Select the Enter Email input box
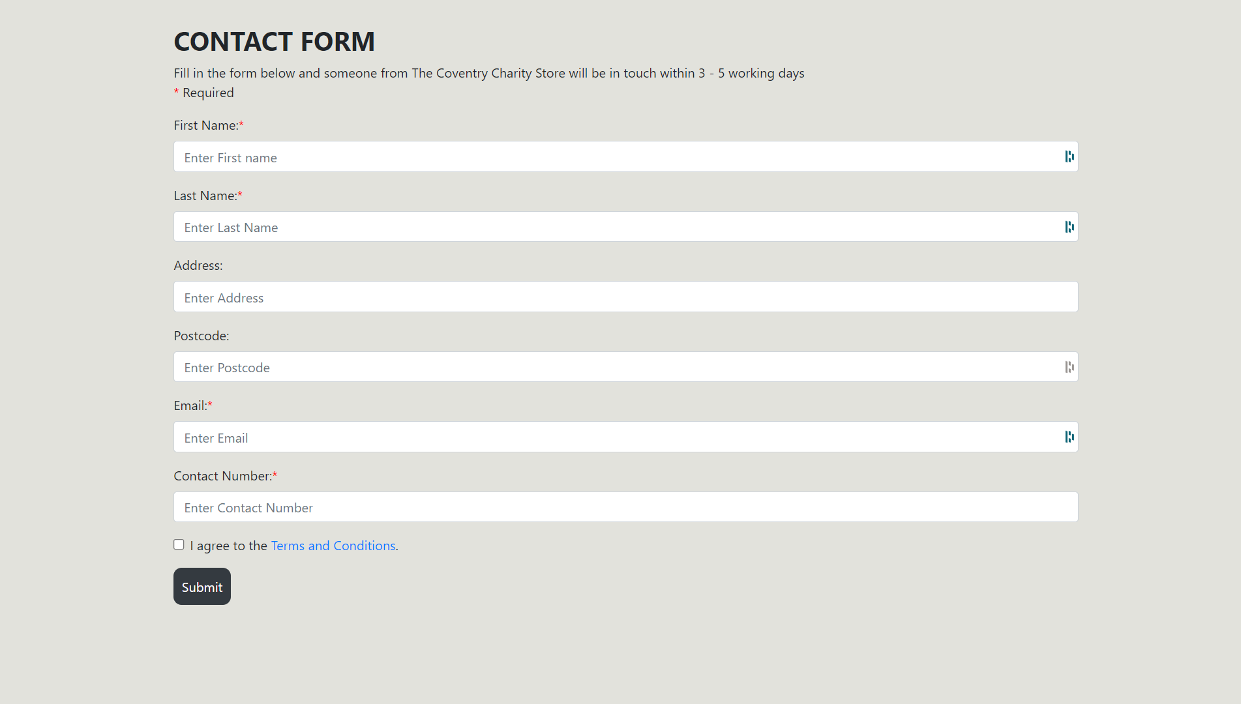 coord(626,437)
